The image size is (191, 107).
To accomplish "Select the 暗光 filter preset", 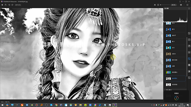I will coord(175,29).
